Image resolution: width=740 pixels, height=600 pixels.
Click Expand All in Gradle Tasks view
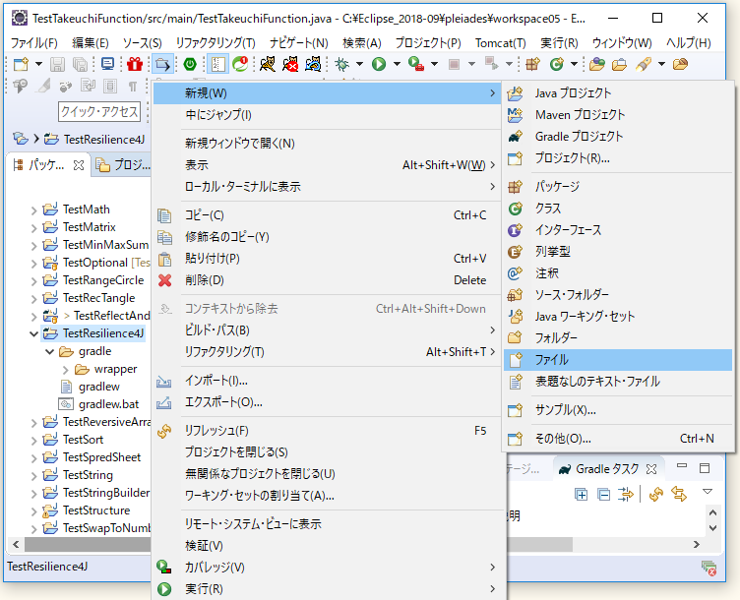pos(581,495)
